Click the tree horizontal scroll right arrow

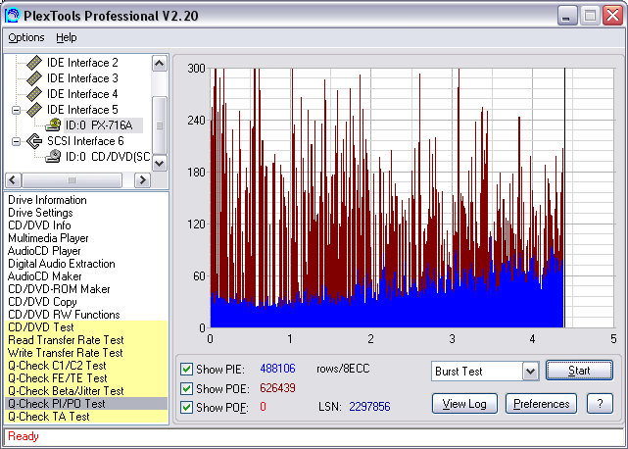(142, 180)
